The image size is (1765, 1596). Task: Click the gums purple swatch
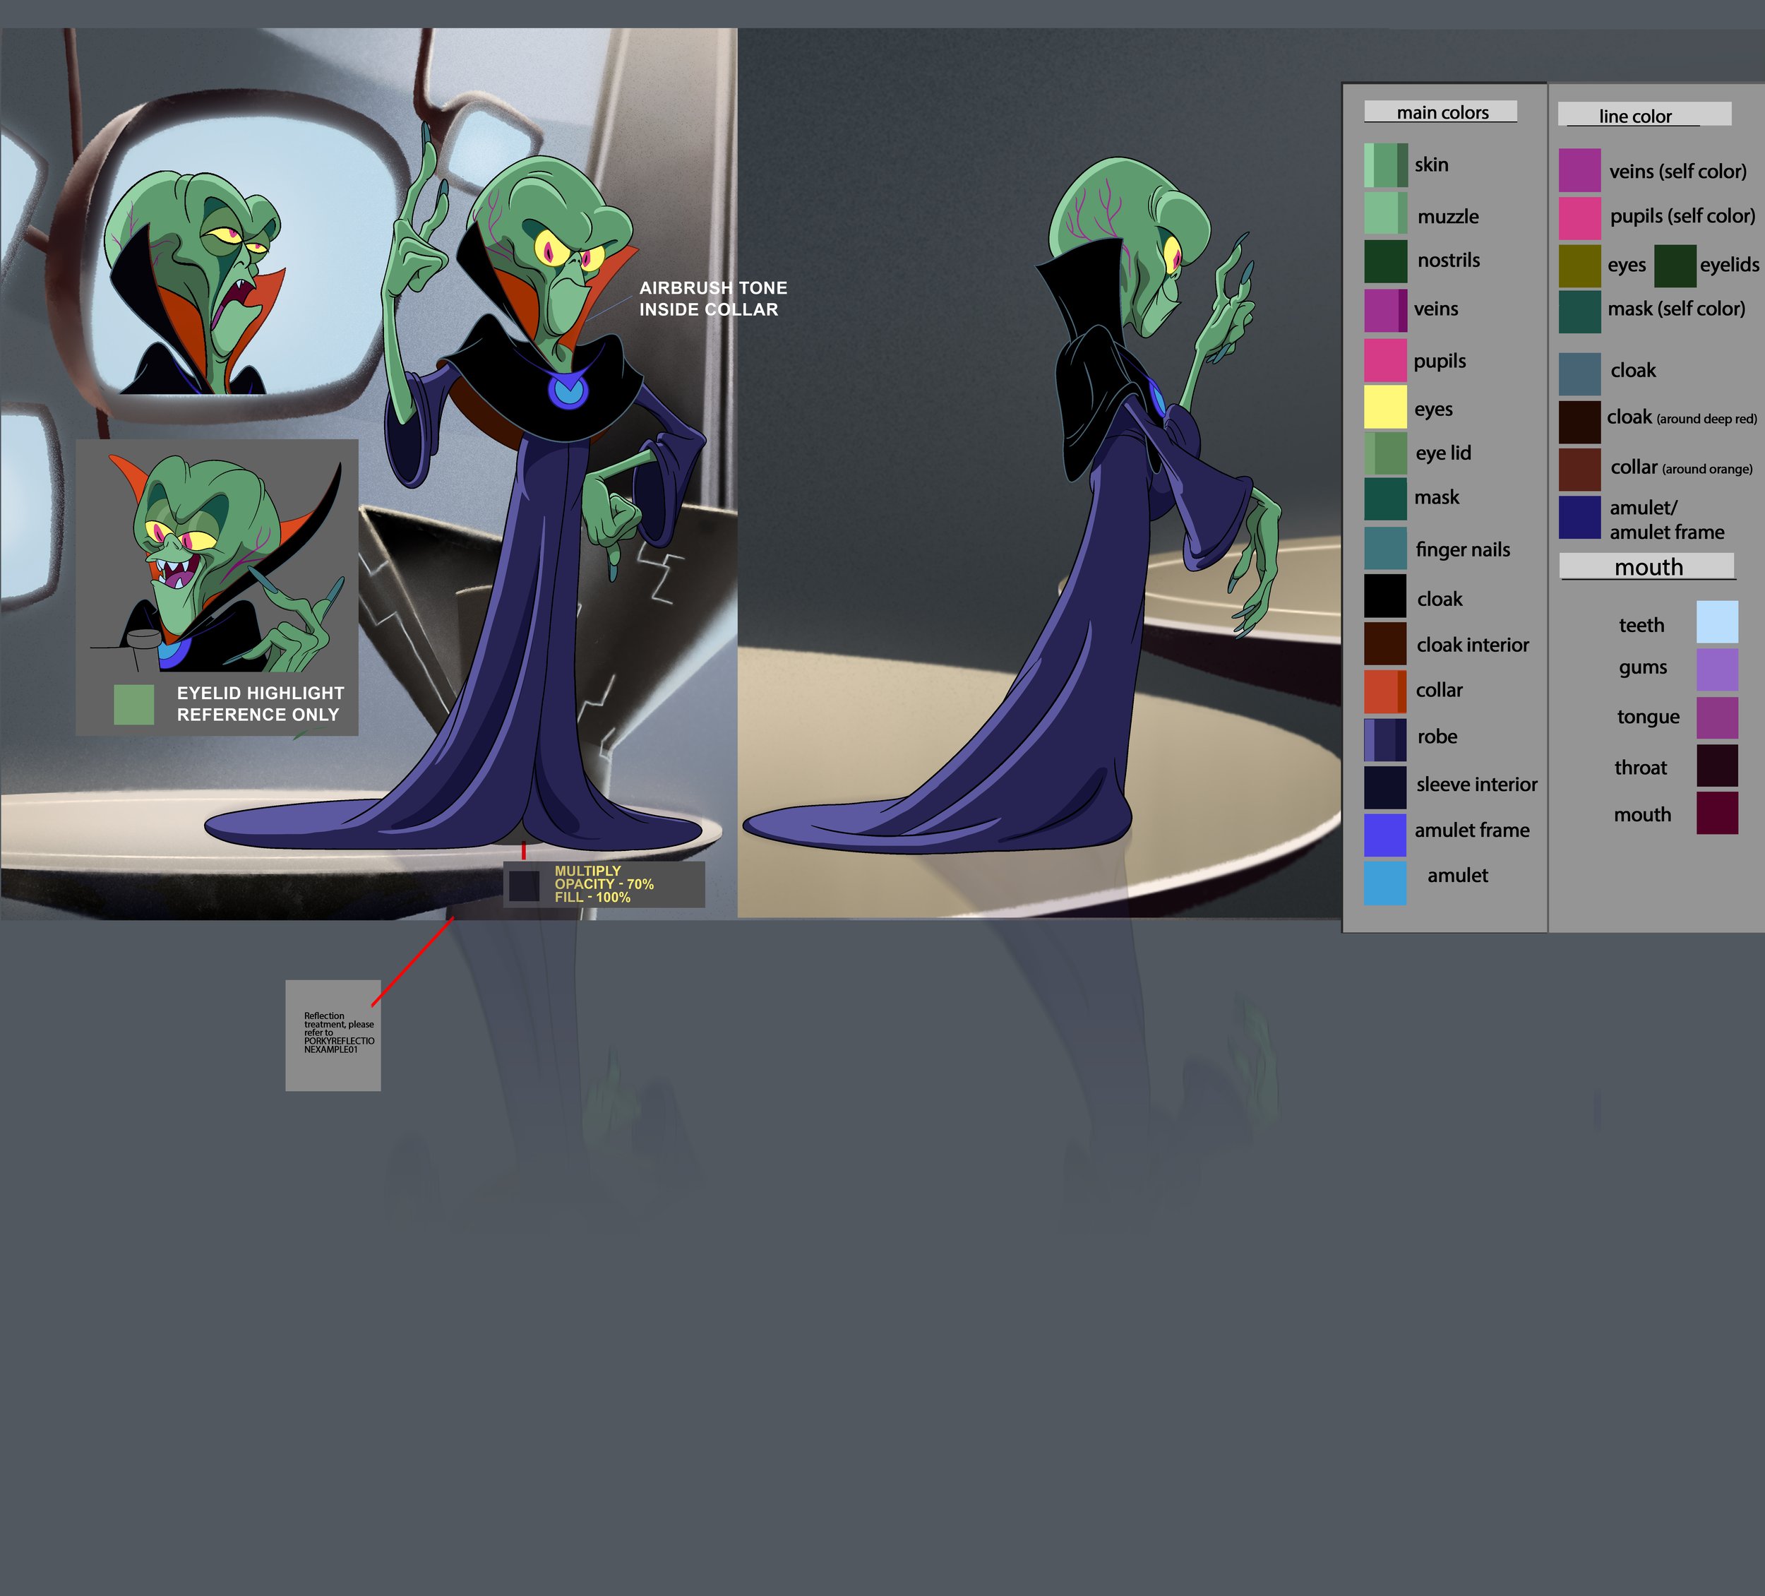point(1717,670)
